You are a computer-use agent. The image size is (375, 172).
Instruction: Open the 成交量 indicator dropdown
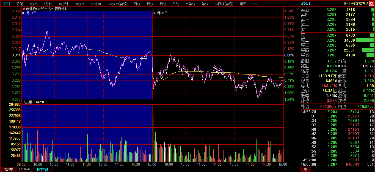(34, 102)
